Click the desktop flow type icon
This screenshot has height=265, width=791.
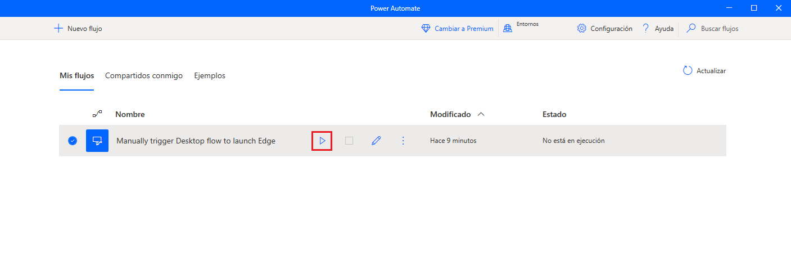[x=97, y=141]
